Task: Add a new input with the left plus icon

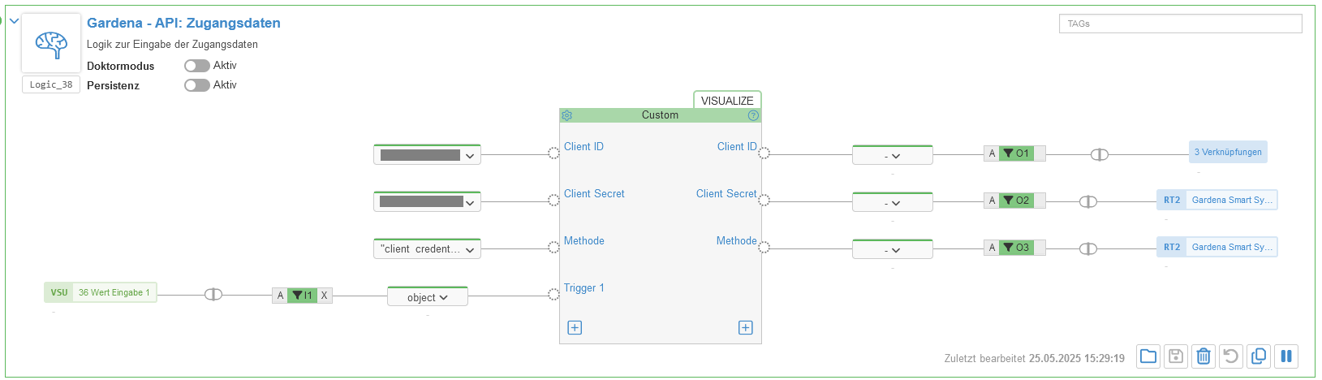Action: [575, 328]
